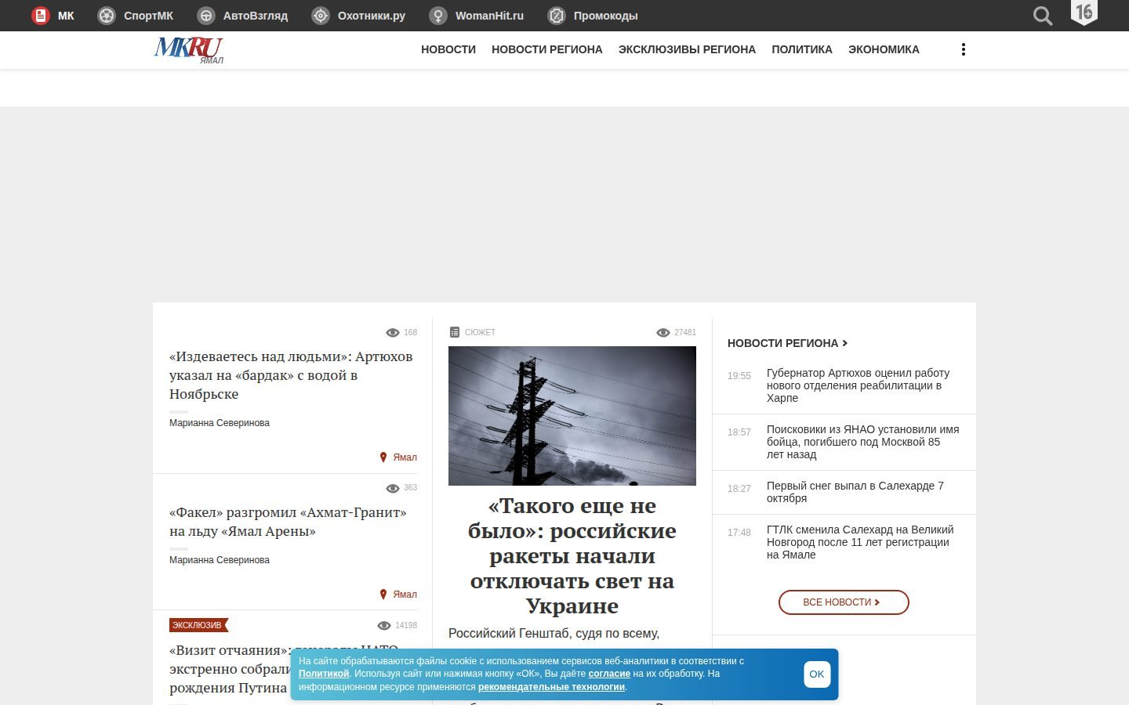Open the Политикой link in cookie banner
The image size is (1129, 705).
[x=324, y=674]
